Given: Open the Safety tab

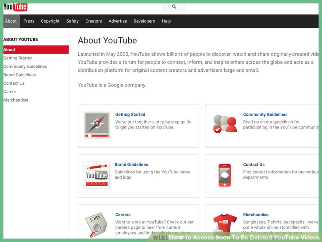Looking at the screenshot, I should pyautogui.click(x=73, y=21).
